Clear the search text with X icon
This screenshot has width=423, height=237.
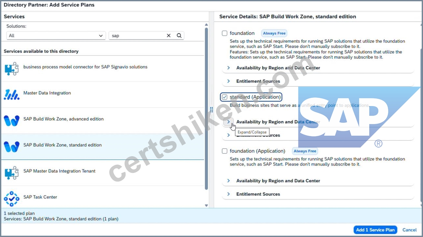169,36
